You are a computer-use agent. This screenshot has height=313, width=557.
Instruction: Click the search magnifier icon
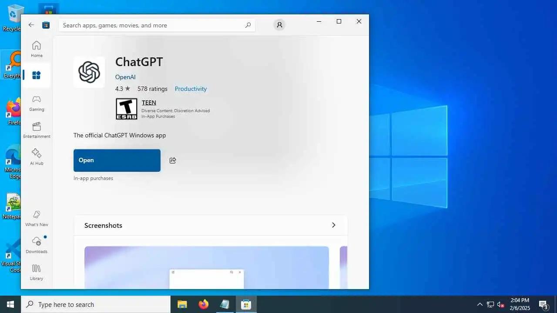click(248, 25)
